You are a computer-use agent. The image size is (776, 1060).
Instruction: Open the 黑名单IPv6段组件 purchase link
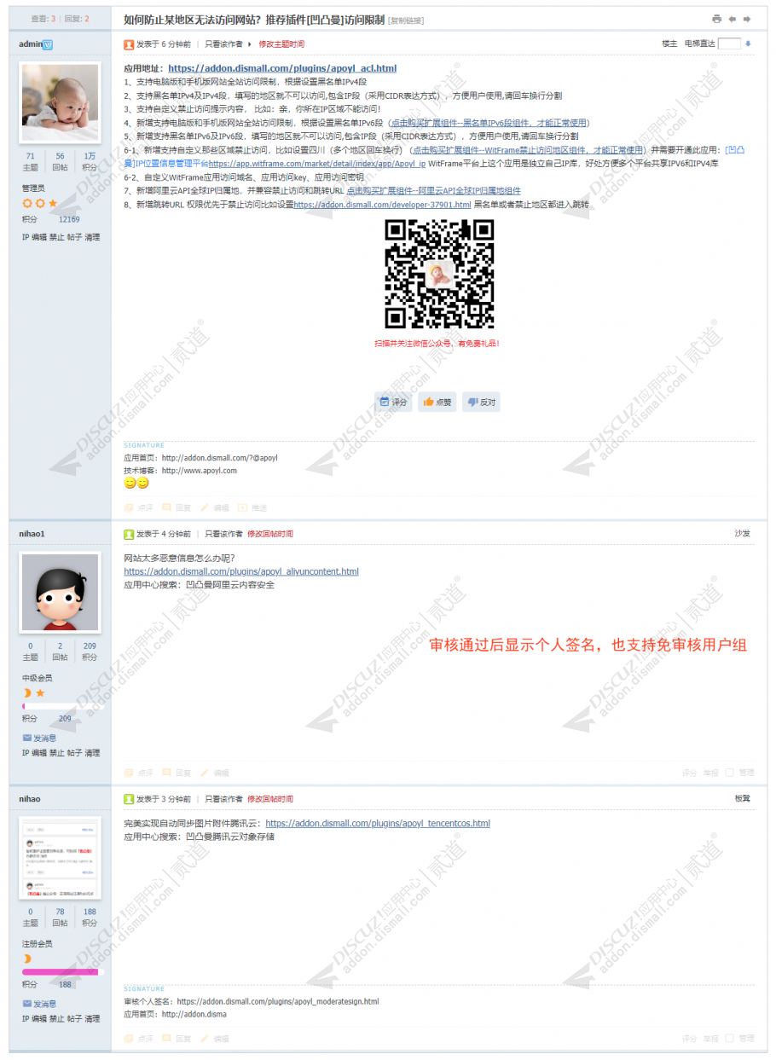click(x=489, y=123)
